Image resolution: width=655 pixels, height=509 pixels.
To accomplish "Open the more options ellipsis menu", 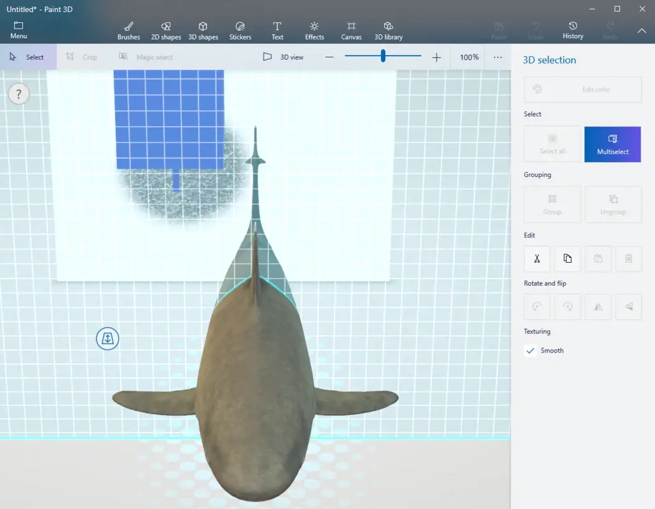I will point(498,57).
